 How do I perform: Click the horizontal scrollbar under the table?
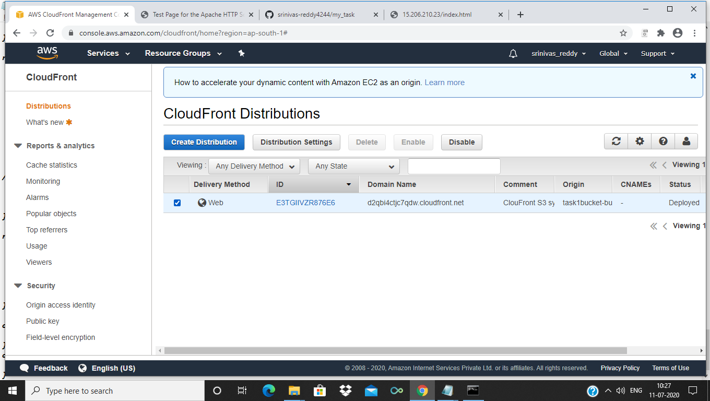[x=395, y=351]
